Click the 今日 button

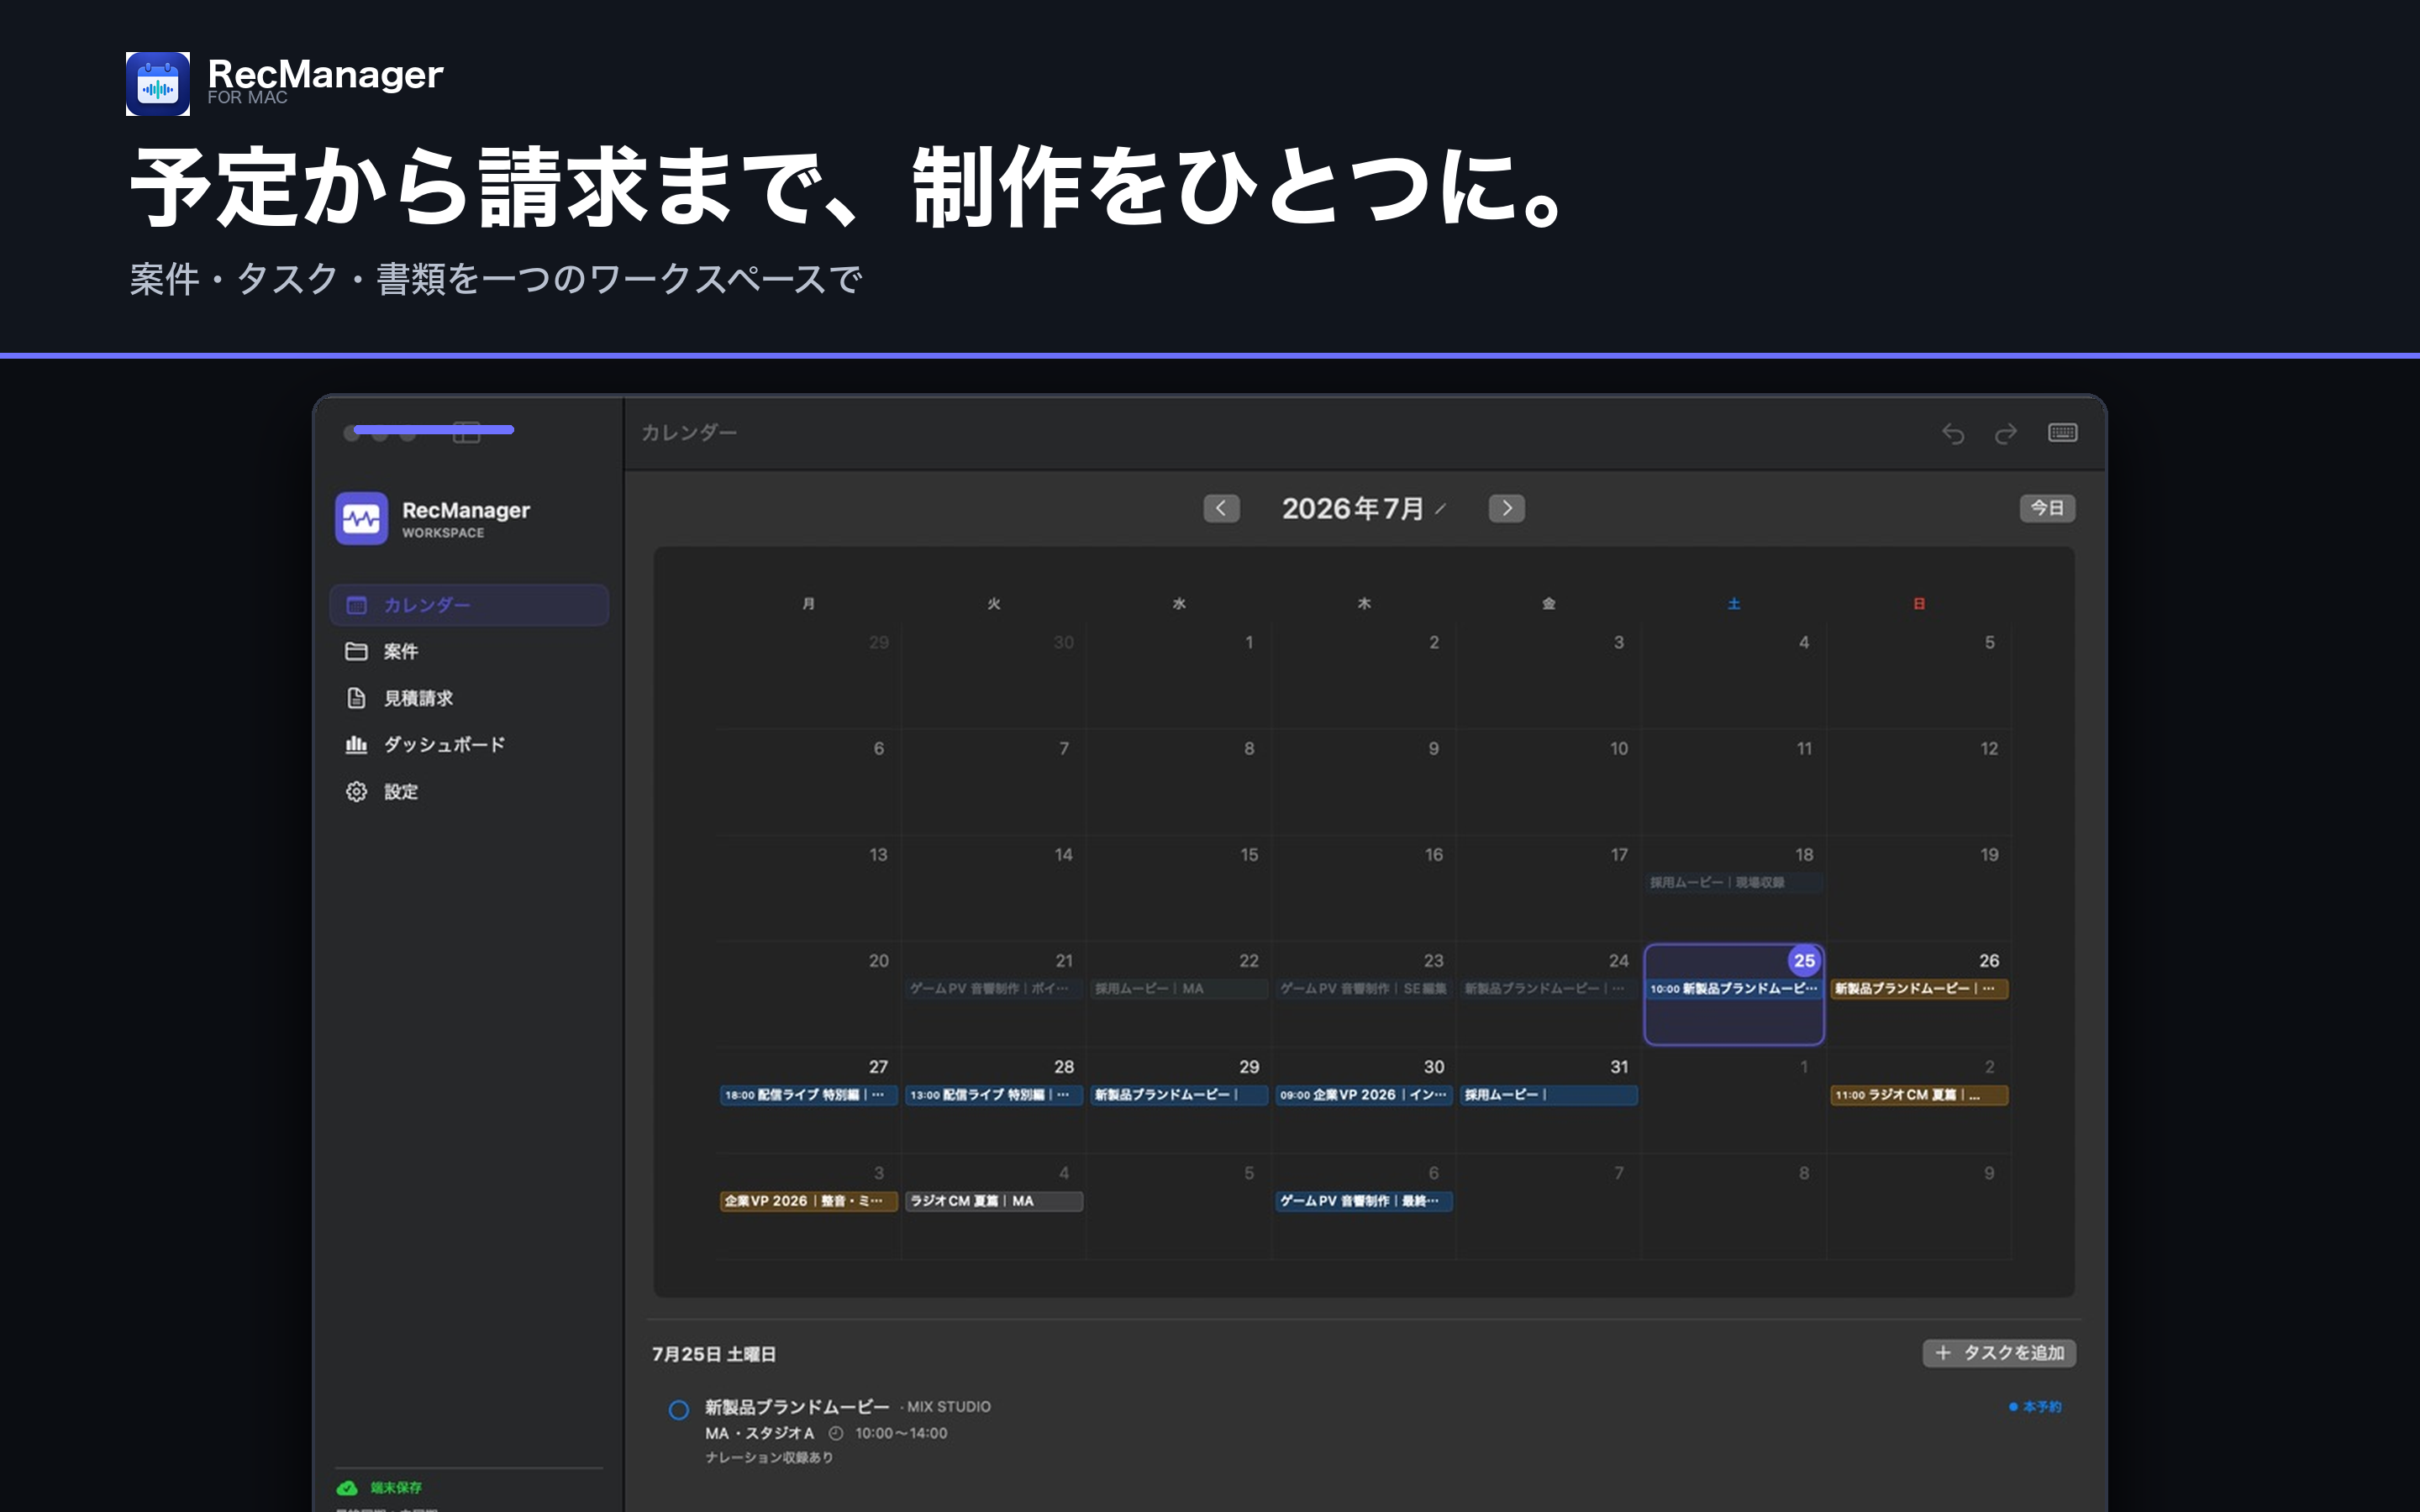(2047, 508)
